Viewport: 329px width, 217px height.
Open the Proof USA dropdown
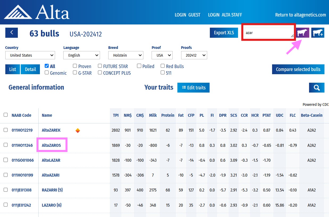(162, 55)
